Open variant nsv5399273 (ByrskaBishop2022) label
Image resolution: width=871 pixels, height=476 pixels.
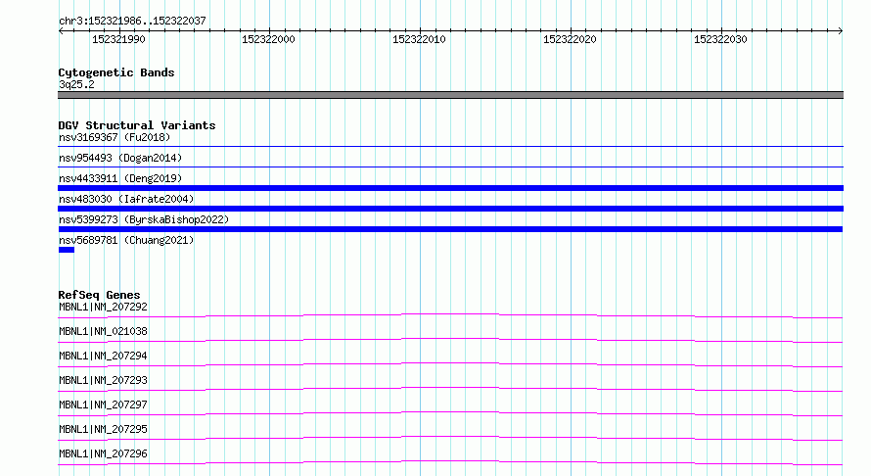(x=144, y=219)
